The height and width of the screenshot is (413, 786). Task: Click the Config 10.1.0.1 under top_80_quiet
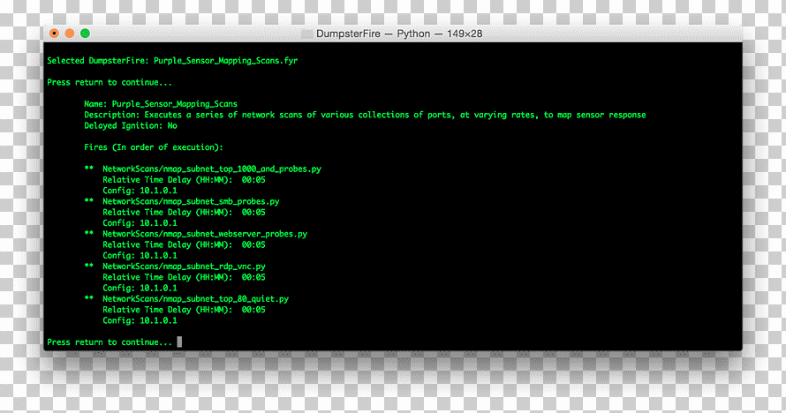coord(140,321)
